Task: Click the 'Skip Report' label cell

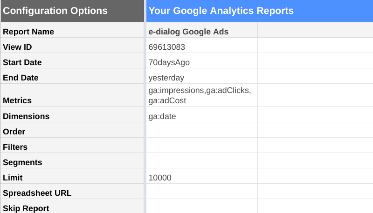Action: [72, 207]
